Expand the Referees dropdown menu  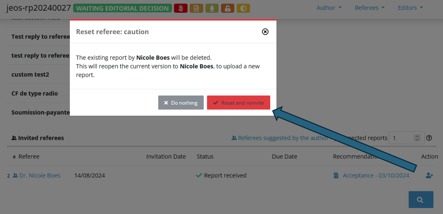pyautogui.click(x=370, y=8)
